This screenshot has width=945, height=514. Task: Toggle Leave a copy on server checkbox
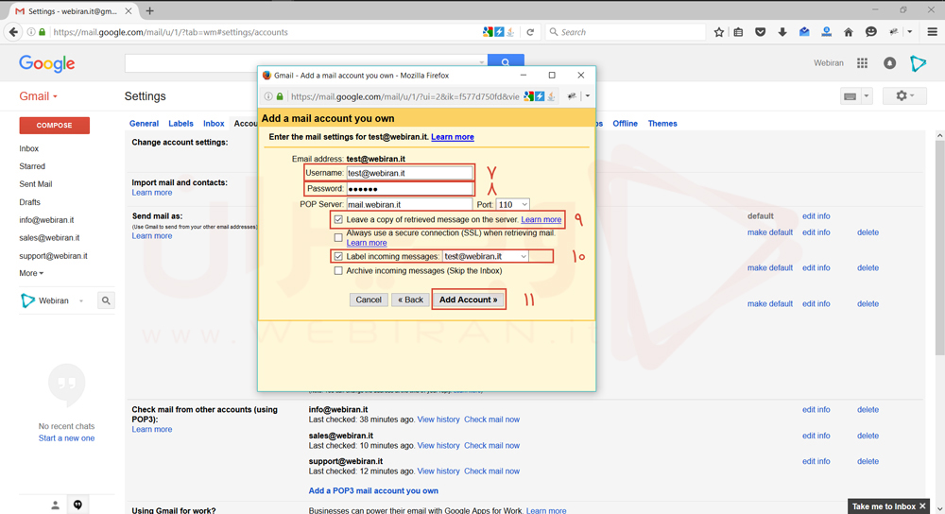338,219
